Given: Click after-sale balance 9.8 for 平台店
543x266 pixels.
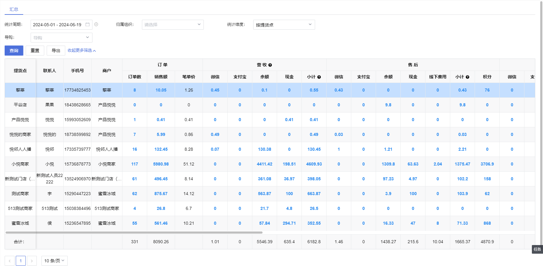Looking at the screenshot, I should [388, 105].
